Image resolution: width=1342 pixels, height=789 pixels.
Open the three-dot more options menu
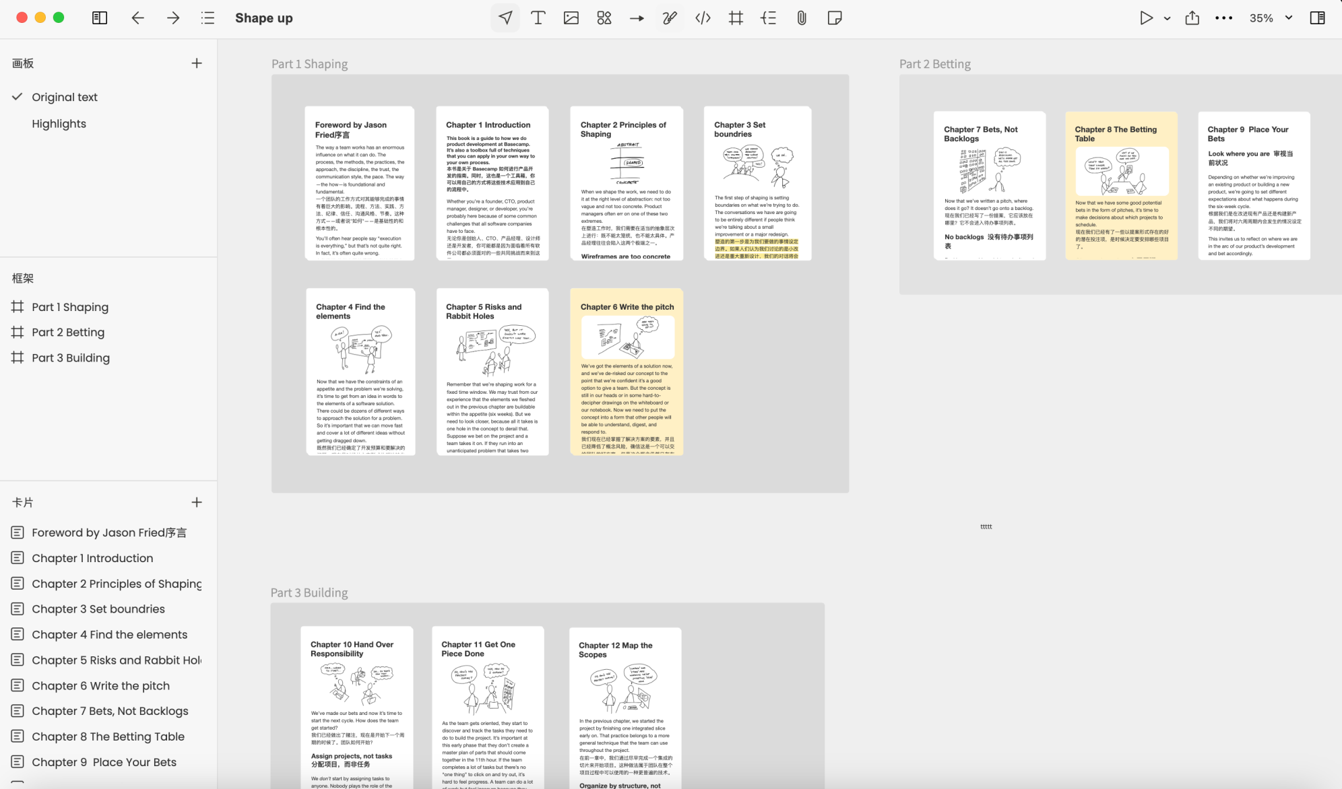(x=1223, y=18)
